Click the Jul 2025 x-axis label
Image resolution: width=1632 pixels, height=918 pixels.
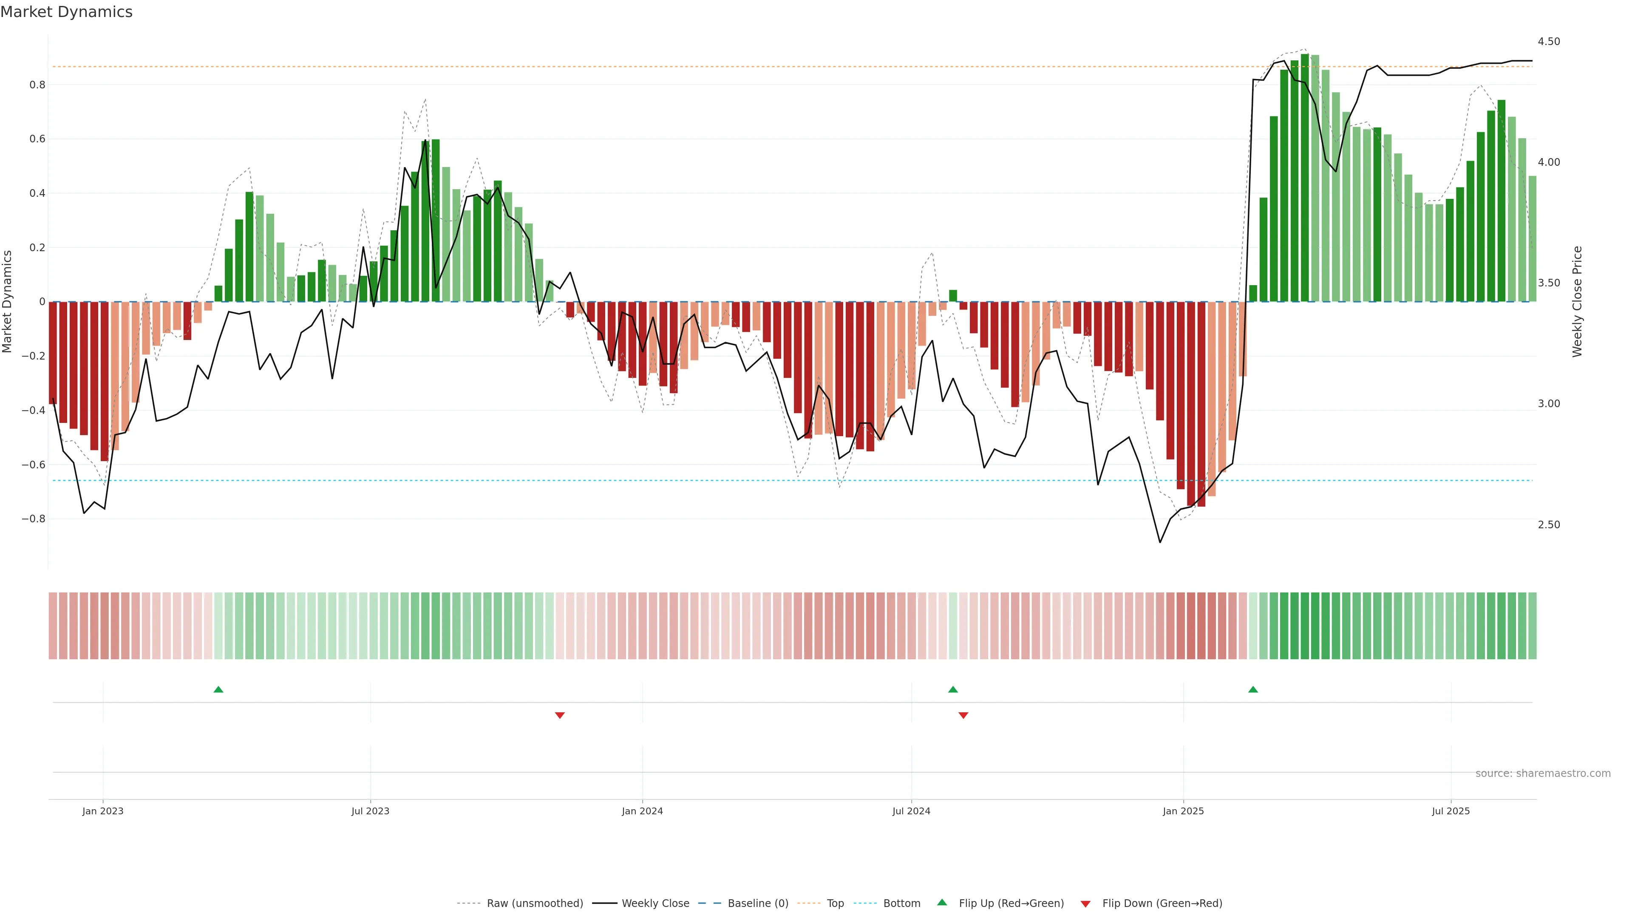(1450, 811)
